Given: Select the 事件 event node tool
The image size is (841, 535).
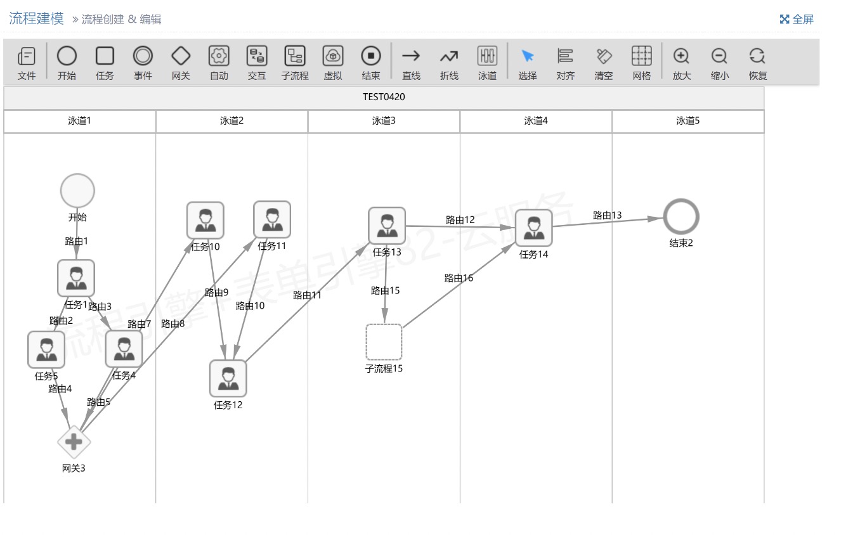Looking at the screenshot, I should click(x=143, y=63).
